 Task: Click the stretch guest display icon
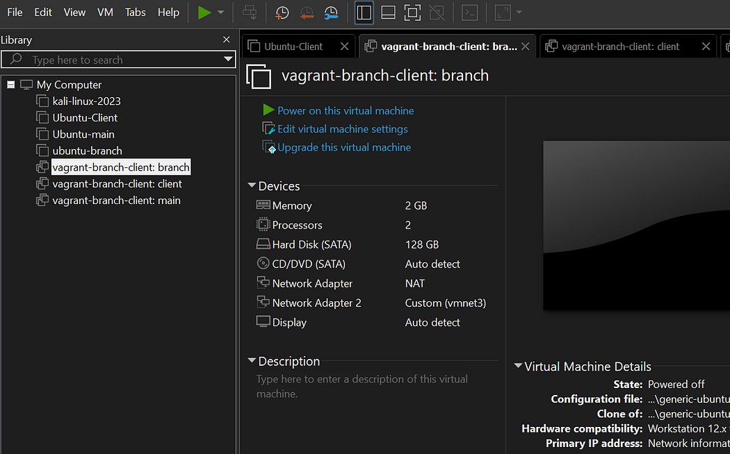pyautogui.click(x=503, y=12)
